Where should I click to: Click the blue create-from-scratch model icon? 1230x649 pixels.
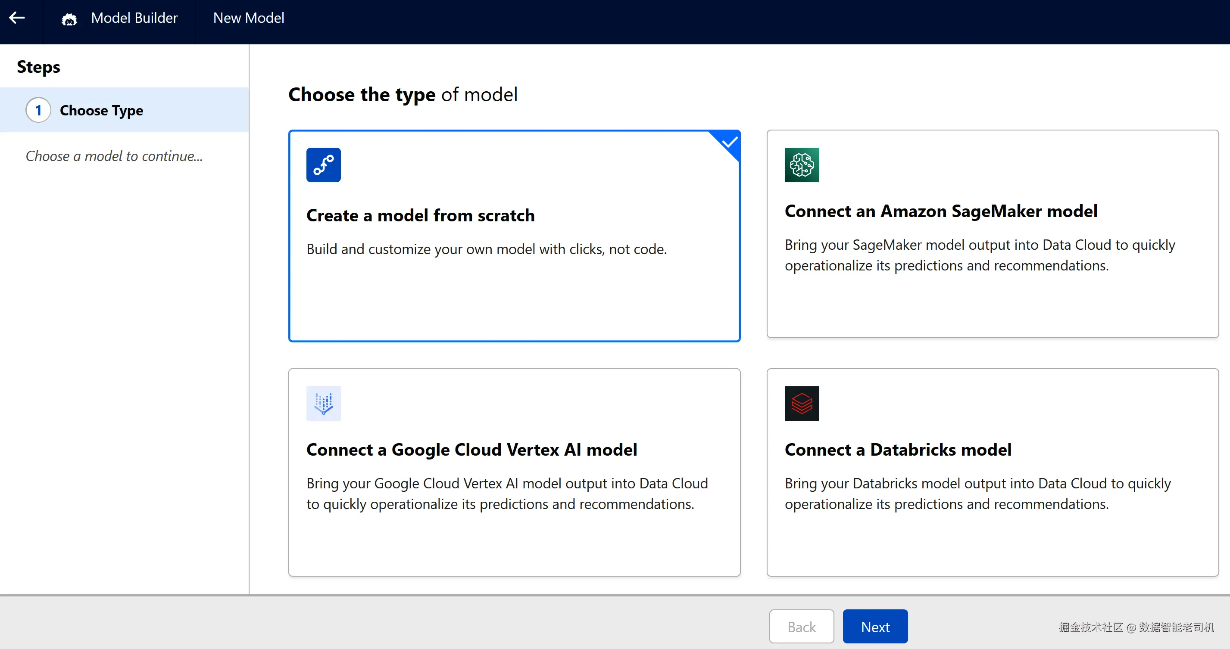tap(323, 165)
